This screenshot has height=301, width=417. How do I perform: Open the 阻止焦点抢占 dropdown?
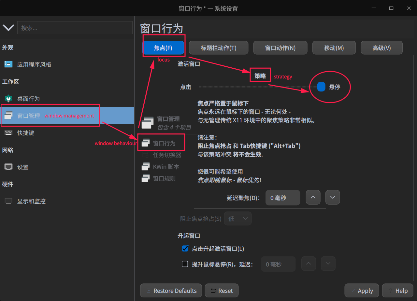[x=237, y=218]
